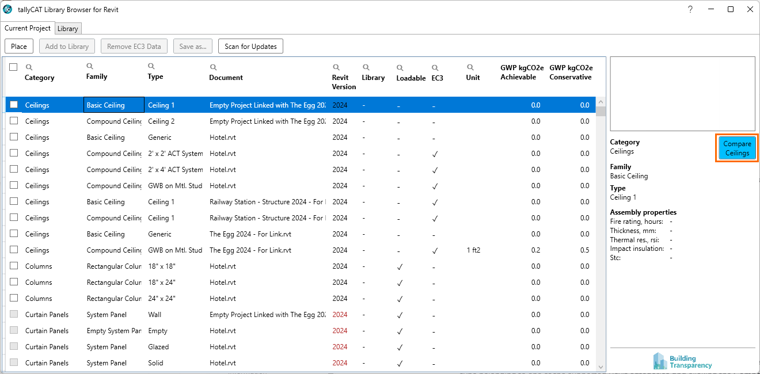Click the search icon above Unit column
Viewport: 760px width, 374px height.
(470, 67)
